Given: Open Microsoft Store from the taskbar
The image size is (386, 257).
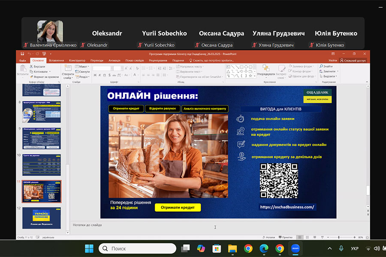Looking at the screenshot, I should pos(217,248).
